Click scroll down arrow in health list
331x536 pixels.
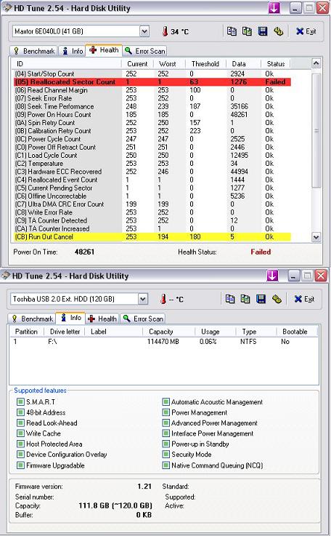[x=316, y=237]
